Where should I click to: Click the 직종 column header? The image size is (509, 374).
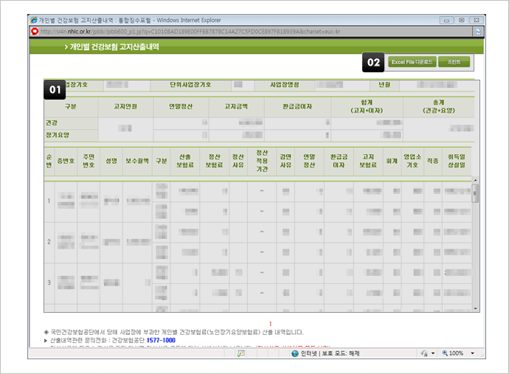(x=432, y=161)
